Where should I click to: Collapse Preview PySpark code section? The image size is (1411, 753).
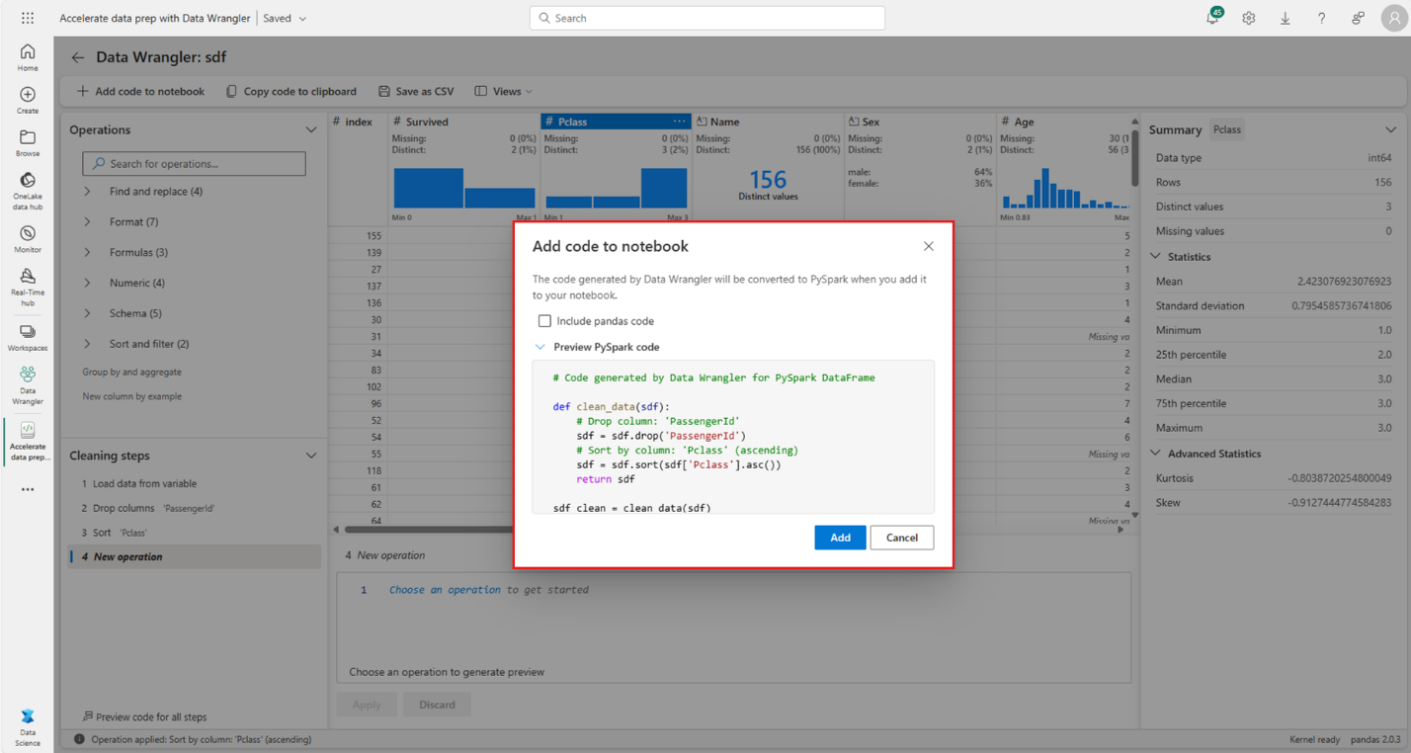pos(539,347)
